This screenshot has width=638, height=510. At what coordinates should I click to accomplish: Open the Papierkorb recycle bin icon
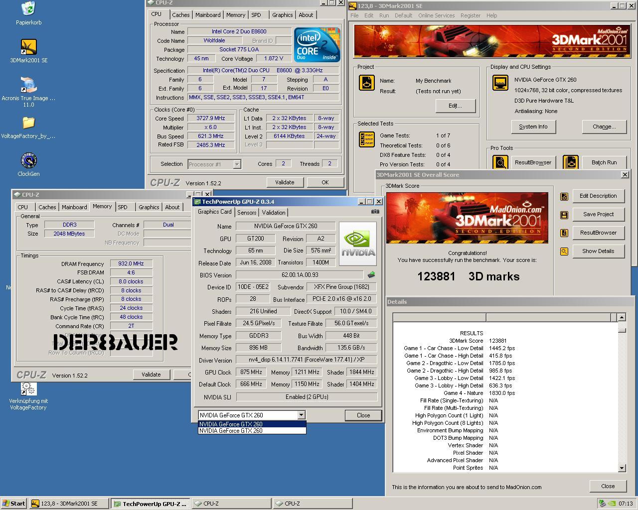coord(28,9)
